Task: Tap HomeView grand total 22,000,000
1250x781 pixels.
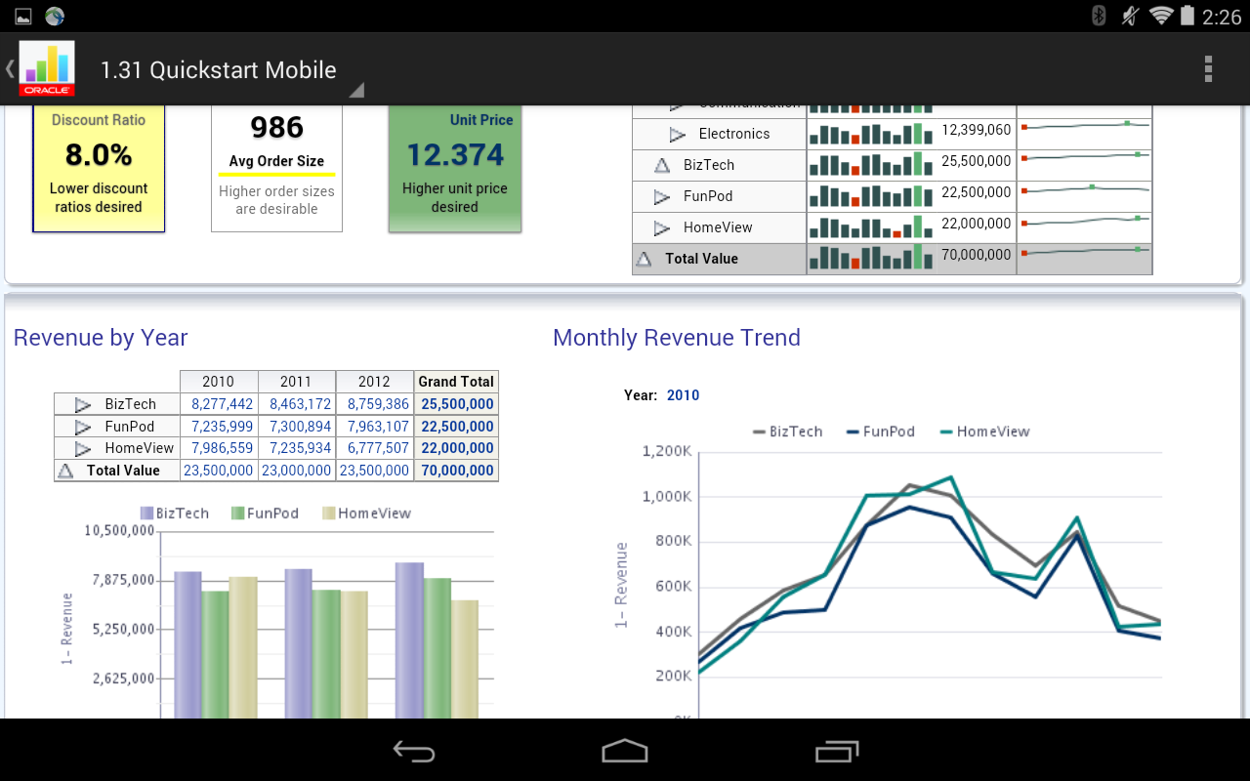Action: (457, 448)
